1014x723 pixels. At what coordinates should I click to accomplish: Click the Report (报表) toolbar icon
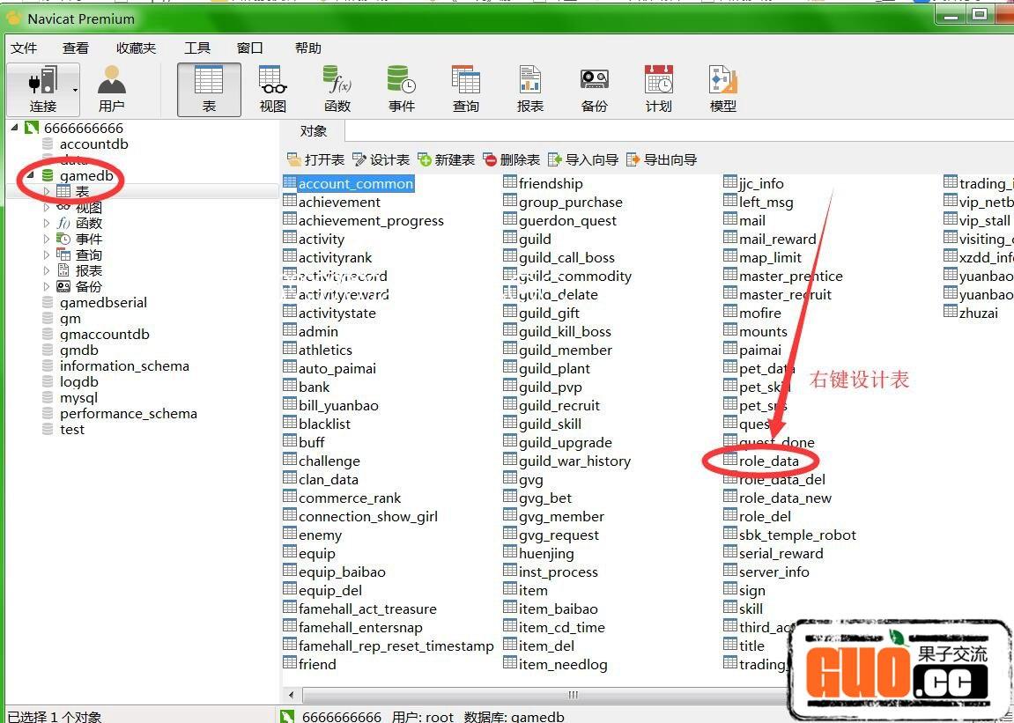tap(530, 88)
